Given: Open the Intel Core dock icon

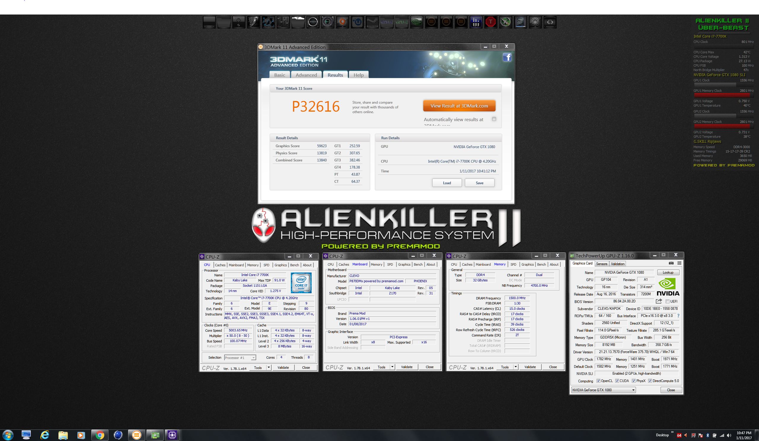Looking at the screenshot, I should coord(520,22).
